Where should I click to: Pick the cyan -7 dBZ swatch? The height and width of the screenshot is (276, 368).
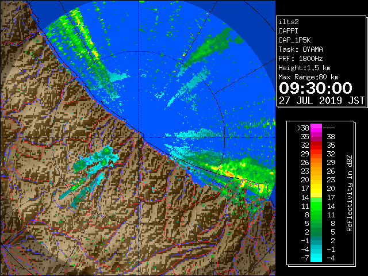316,258
